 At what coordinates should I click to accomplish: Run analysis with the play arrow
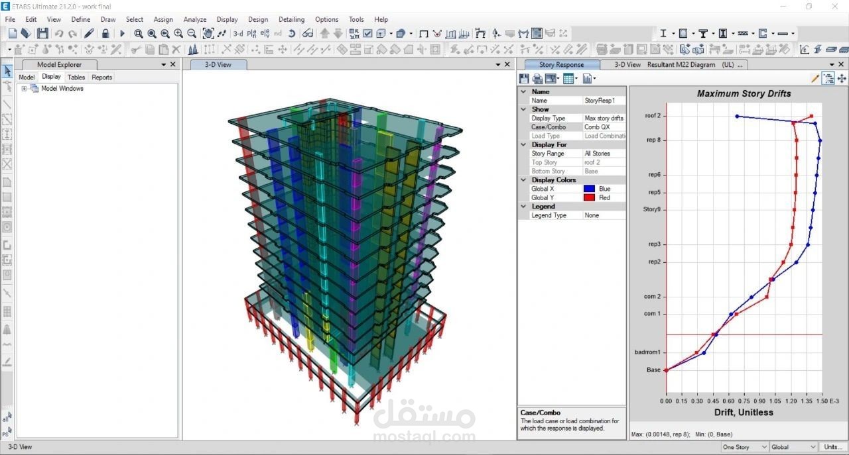coord(122,33)
